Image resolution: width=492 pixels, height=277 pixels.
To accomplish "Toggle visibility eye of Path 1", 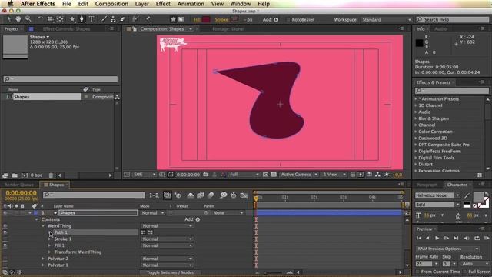I will (5, 232).
